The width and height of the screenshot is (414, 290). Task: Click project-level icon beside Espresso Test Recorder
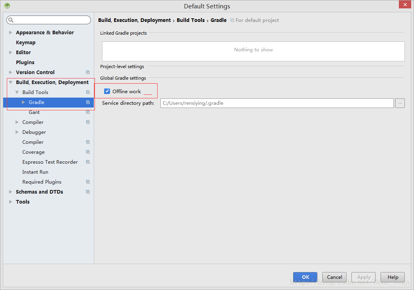[x=88, y=162]
